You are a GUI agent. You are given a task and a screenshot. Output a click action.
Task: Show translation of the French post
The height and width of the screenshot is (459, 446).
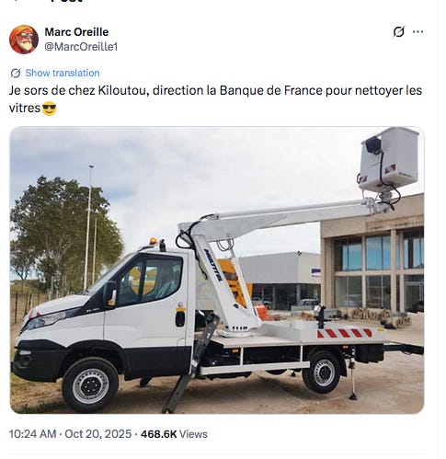point(63,73)
